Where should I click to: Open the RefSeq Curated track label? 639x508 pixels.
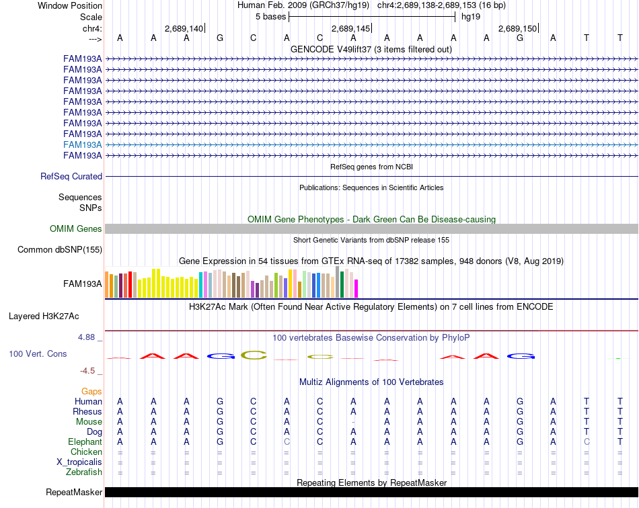(x=71, y=176)
